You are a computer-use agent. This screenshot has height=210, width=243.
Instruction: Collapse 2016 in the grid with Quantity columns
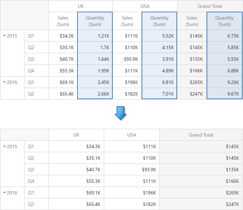[x=5, y=82]
